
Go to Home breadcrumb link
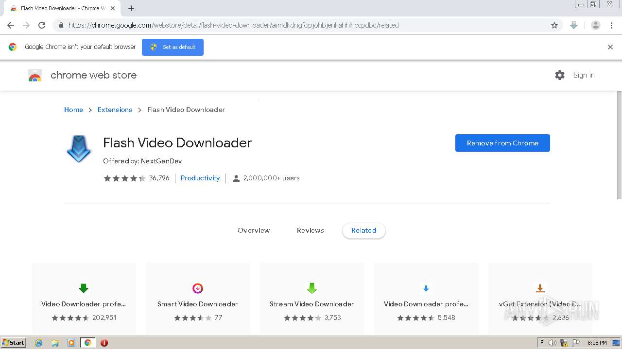pyautogui.click(x=73, y=110)
